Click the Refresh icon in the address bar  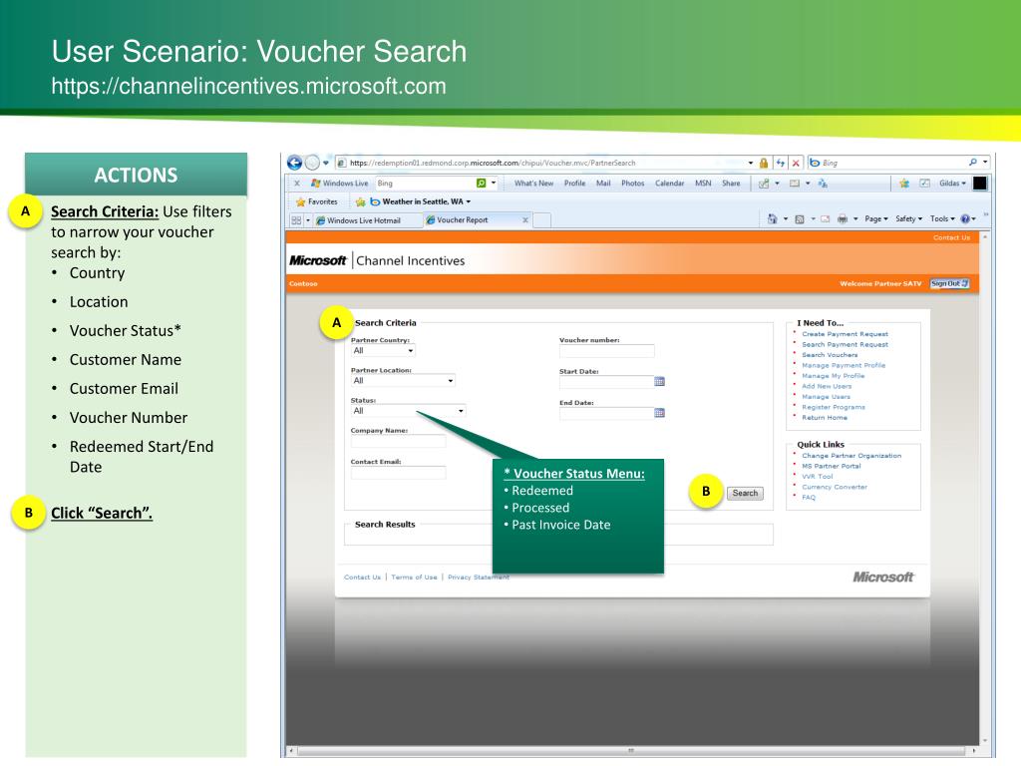[780, 163]
